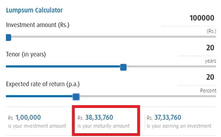Click the blue filled part of the Tenor slider
Image resolution: width=221 pixels, height=137 pixels.
[63, 66]
